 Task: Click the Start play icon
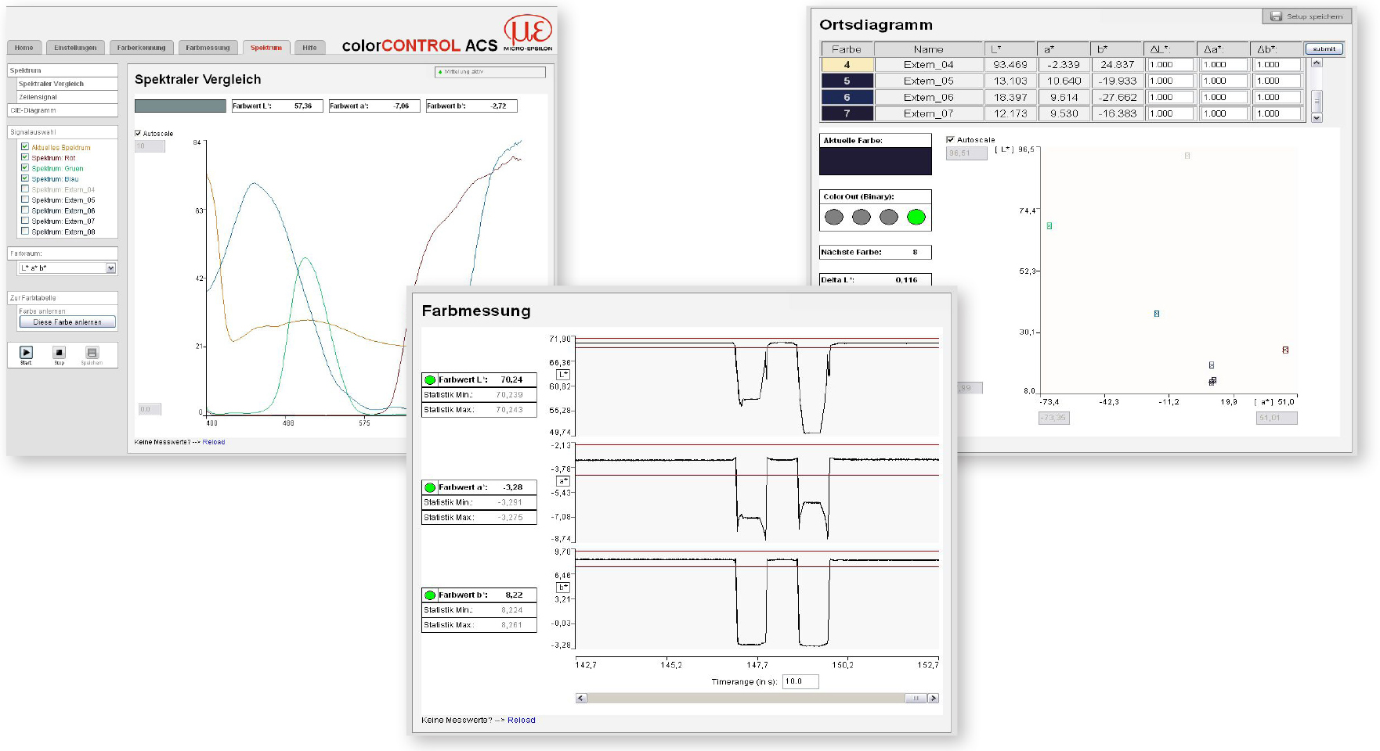click(x=26, y=353)
